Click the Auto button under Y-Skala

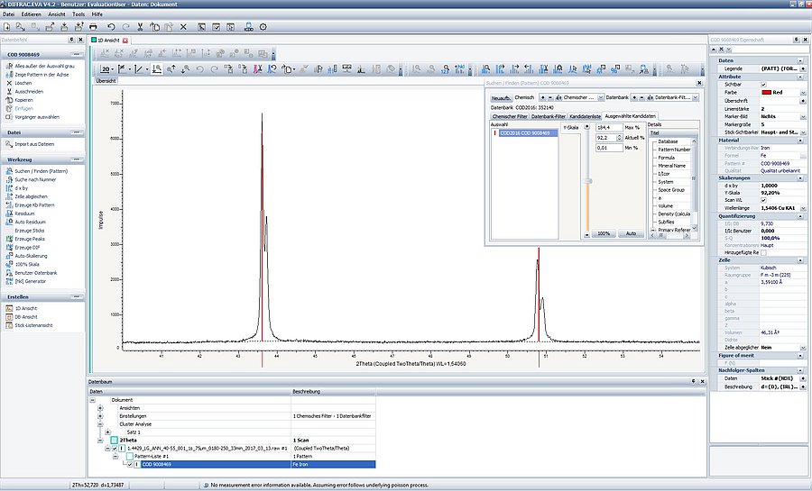[632, 233]
